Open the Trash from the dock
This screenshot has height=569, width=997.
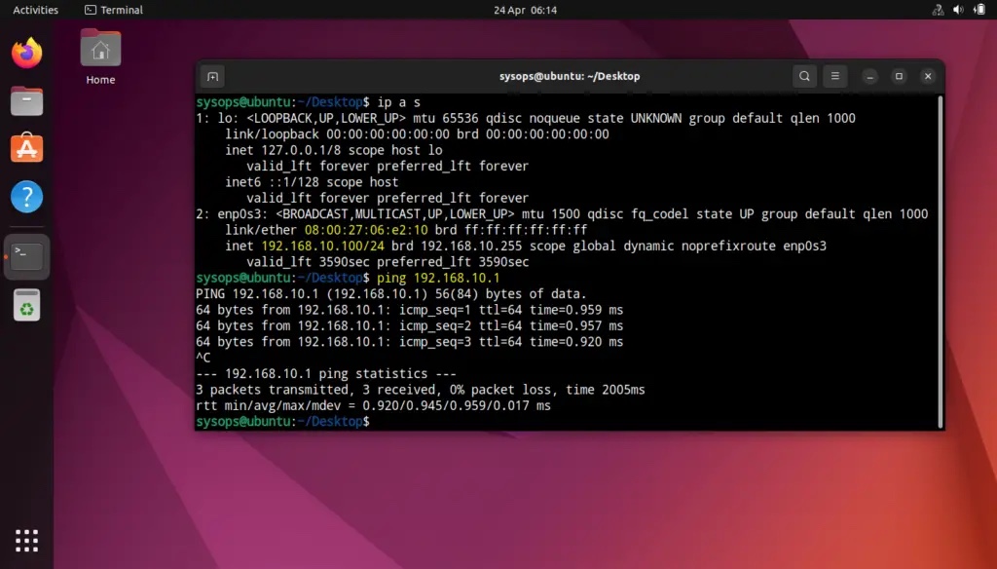coord(27,306)
